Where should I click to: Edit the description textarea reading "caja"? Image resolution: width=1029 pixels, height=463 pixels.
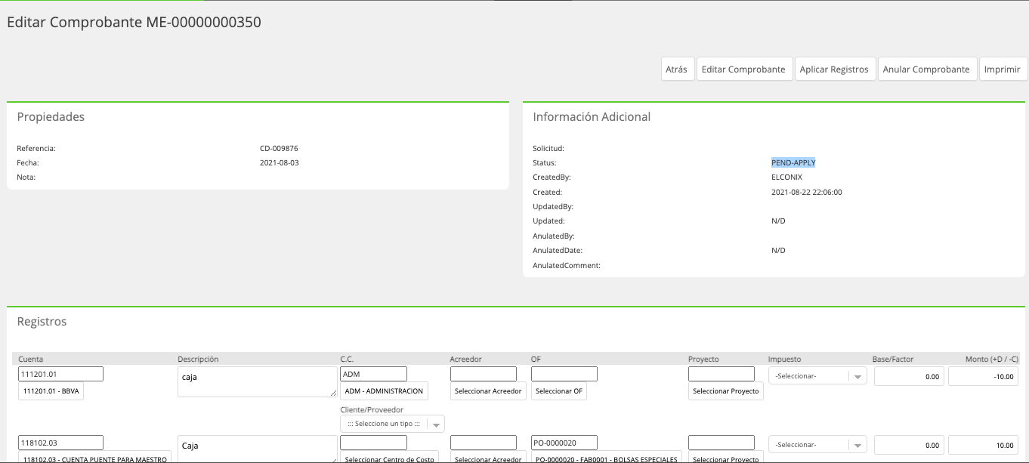258,381
